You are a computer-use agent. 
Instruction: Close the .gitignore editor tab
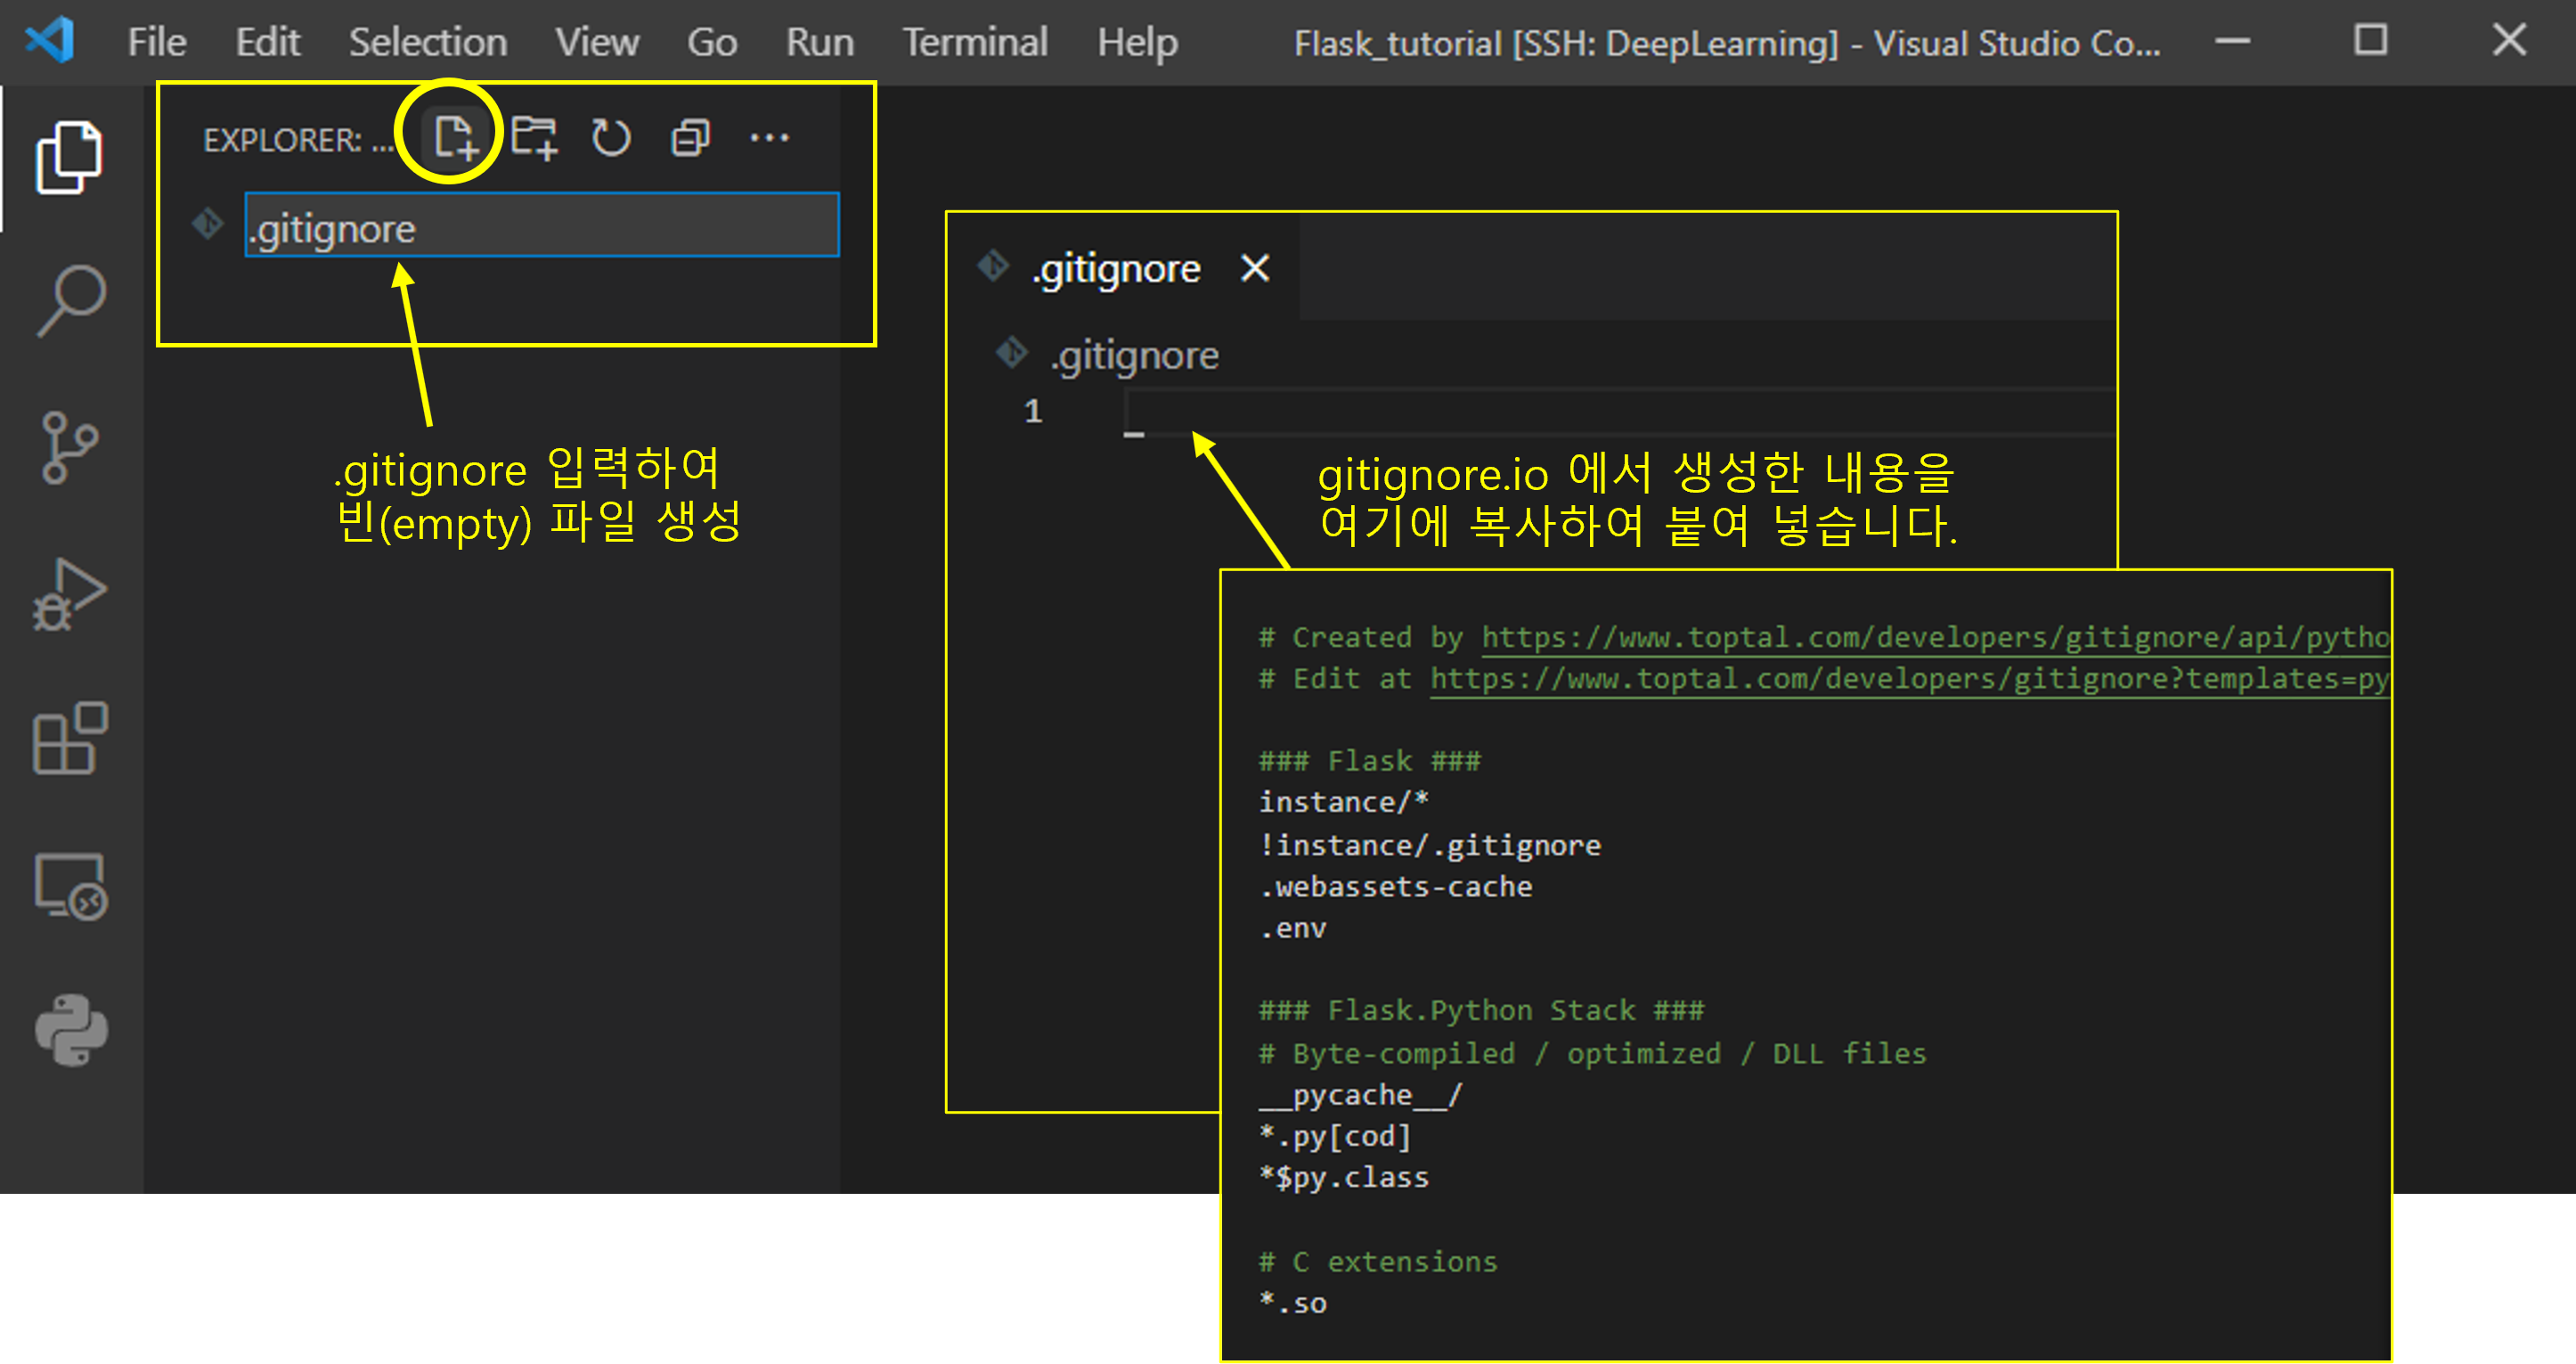coord(1254,268)
